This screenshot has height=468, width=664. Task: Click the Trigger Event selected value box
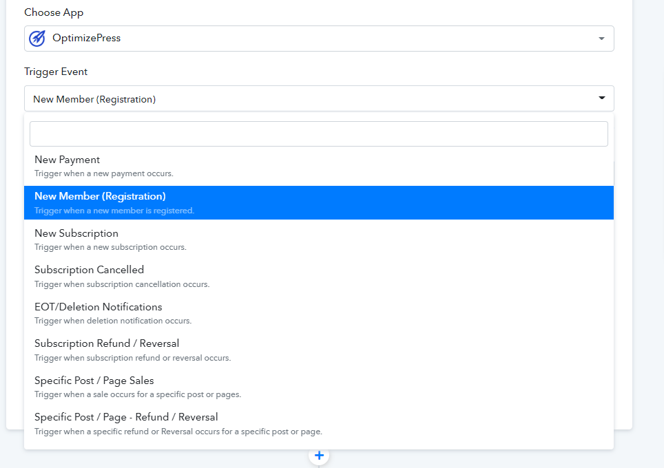(319, 98)
